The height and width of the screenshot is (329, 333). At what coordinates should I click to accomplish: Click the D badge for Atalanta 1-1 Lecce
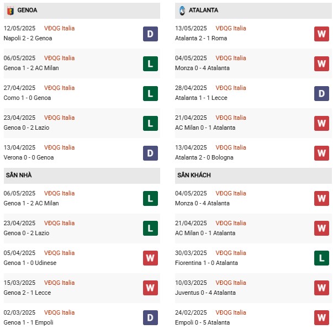(321, 94)
